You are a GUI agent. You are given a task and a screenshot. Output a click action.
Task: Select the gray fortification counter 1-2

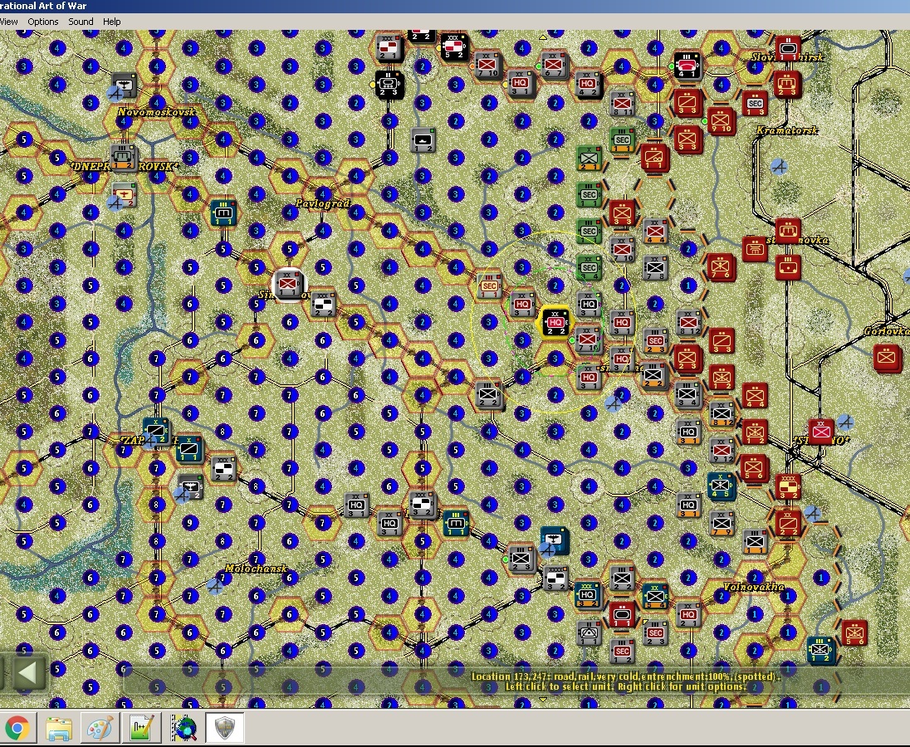pos(423,139)
